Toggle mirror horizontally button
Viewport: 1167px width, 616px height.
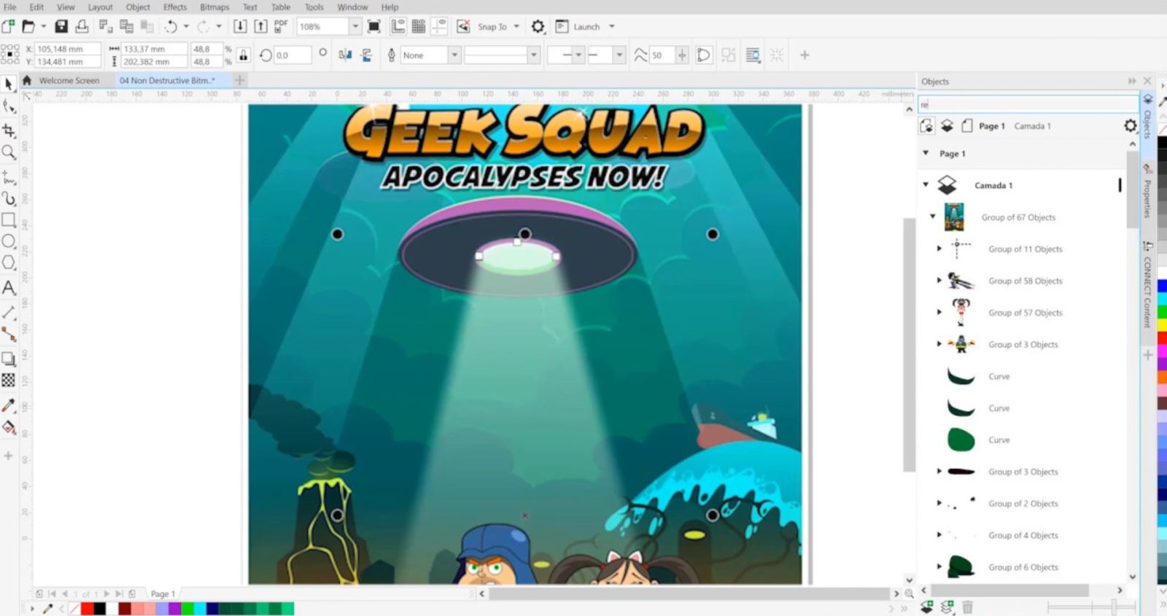tap(345, 55)
